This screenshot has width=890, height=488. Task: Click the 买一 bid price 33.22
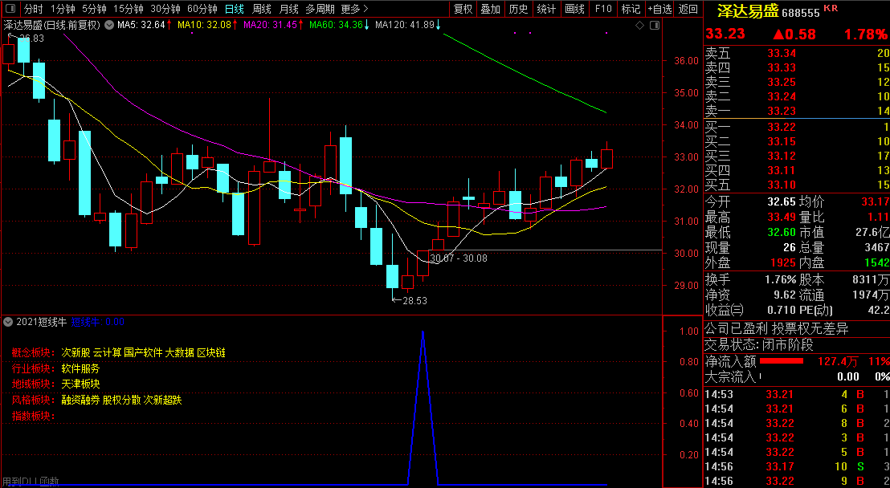[x=782, y=127]
